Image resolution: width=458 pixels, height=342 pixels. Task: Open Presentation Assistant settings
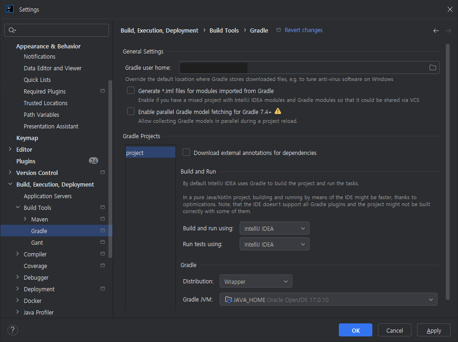[x=51, y=127]
